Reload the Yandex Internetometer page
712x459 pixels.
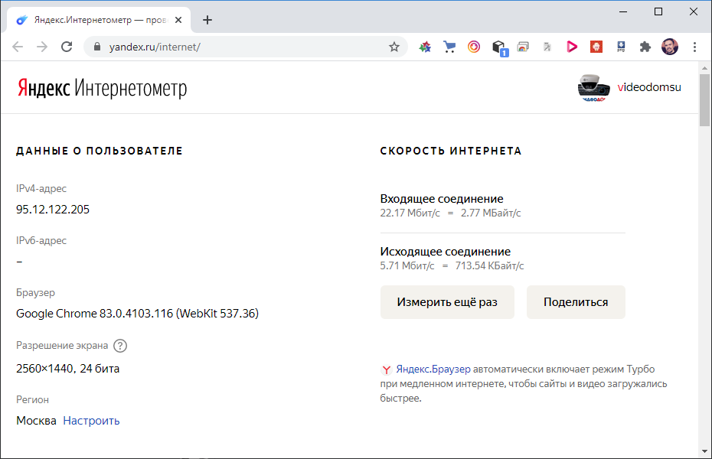pyautogui.click(x=67, y=47)
